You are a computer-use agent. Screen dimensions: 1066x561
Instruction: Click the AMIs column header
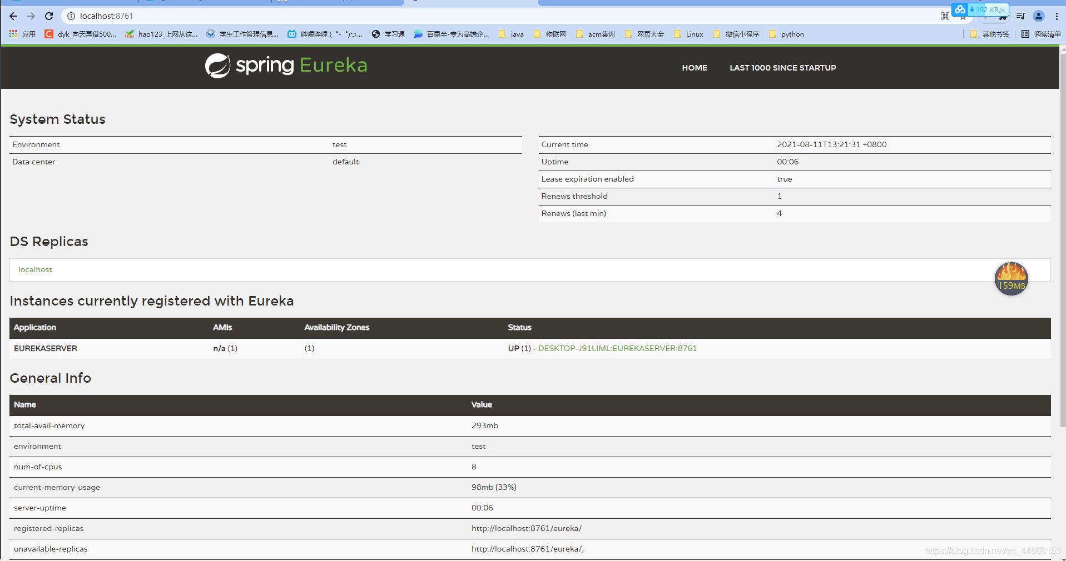[222, 328]
